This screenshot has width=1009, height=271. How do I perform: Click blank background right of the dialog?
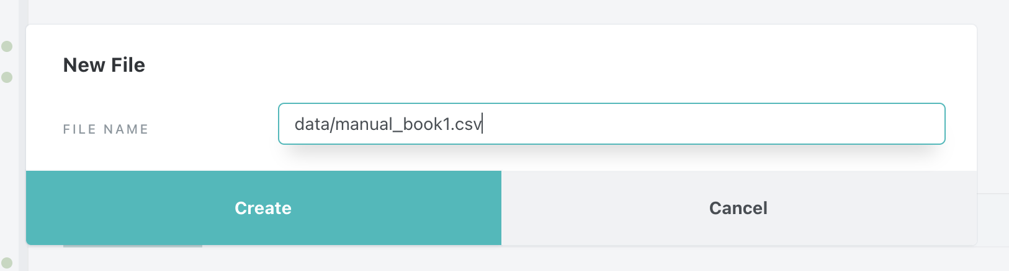(993, 124)
